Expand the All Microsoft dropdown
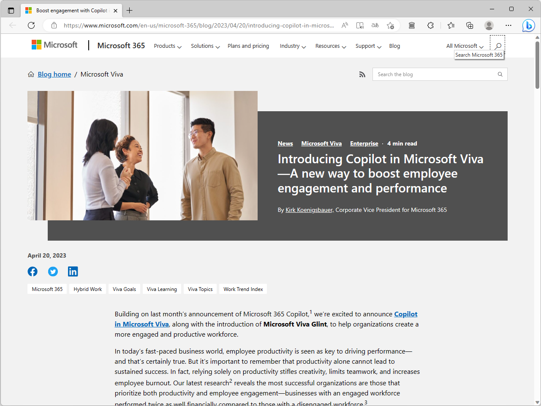The width and height of the screenshot is (541, 406). click(x=464, y=46)
